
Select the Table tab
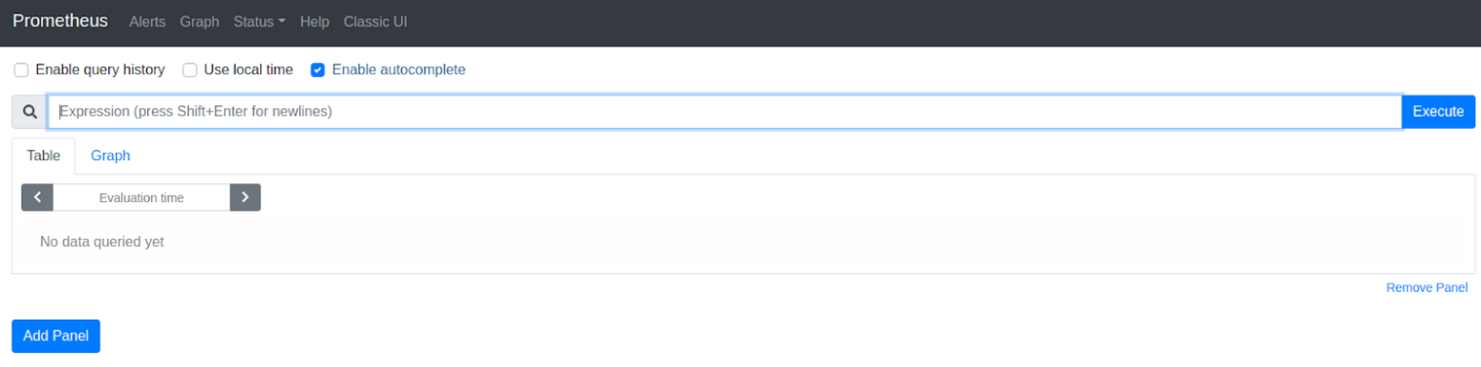(44, 156)
